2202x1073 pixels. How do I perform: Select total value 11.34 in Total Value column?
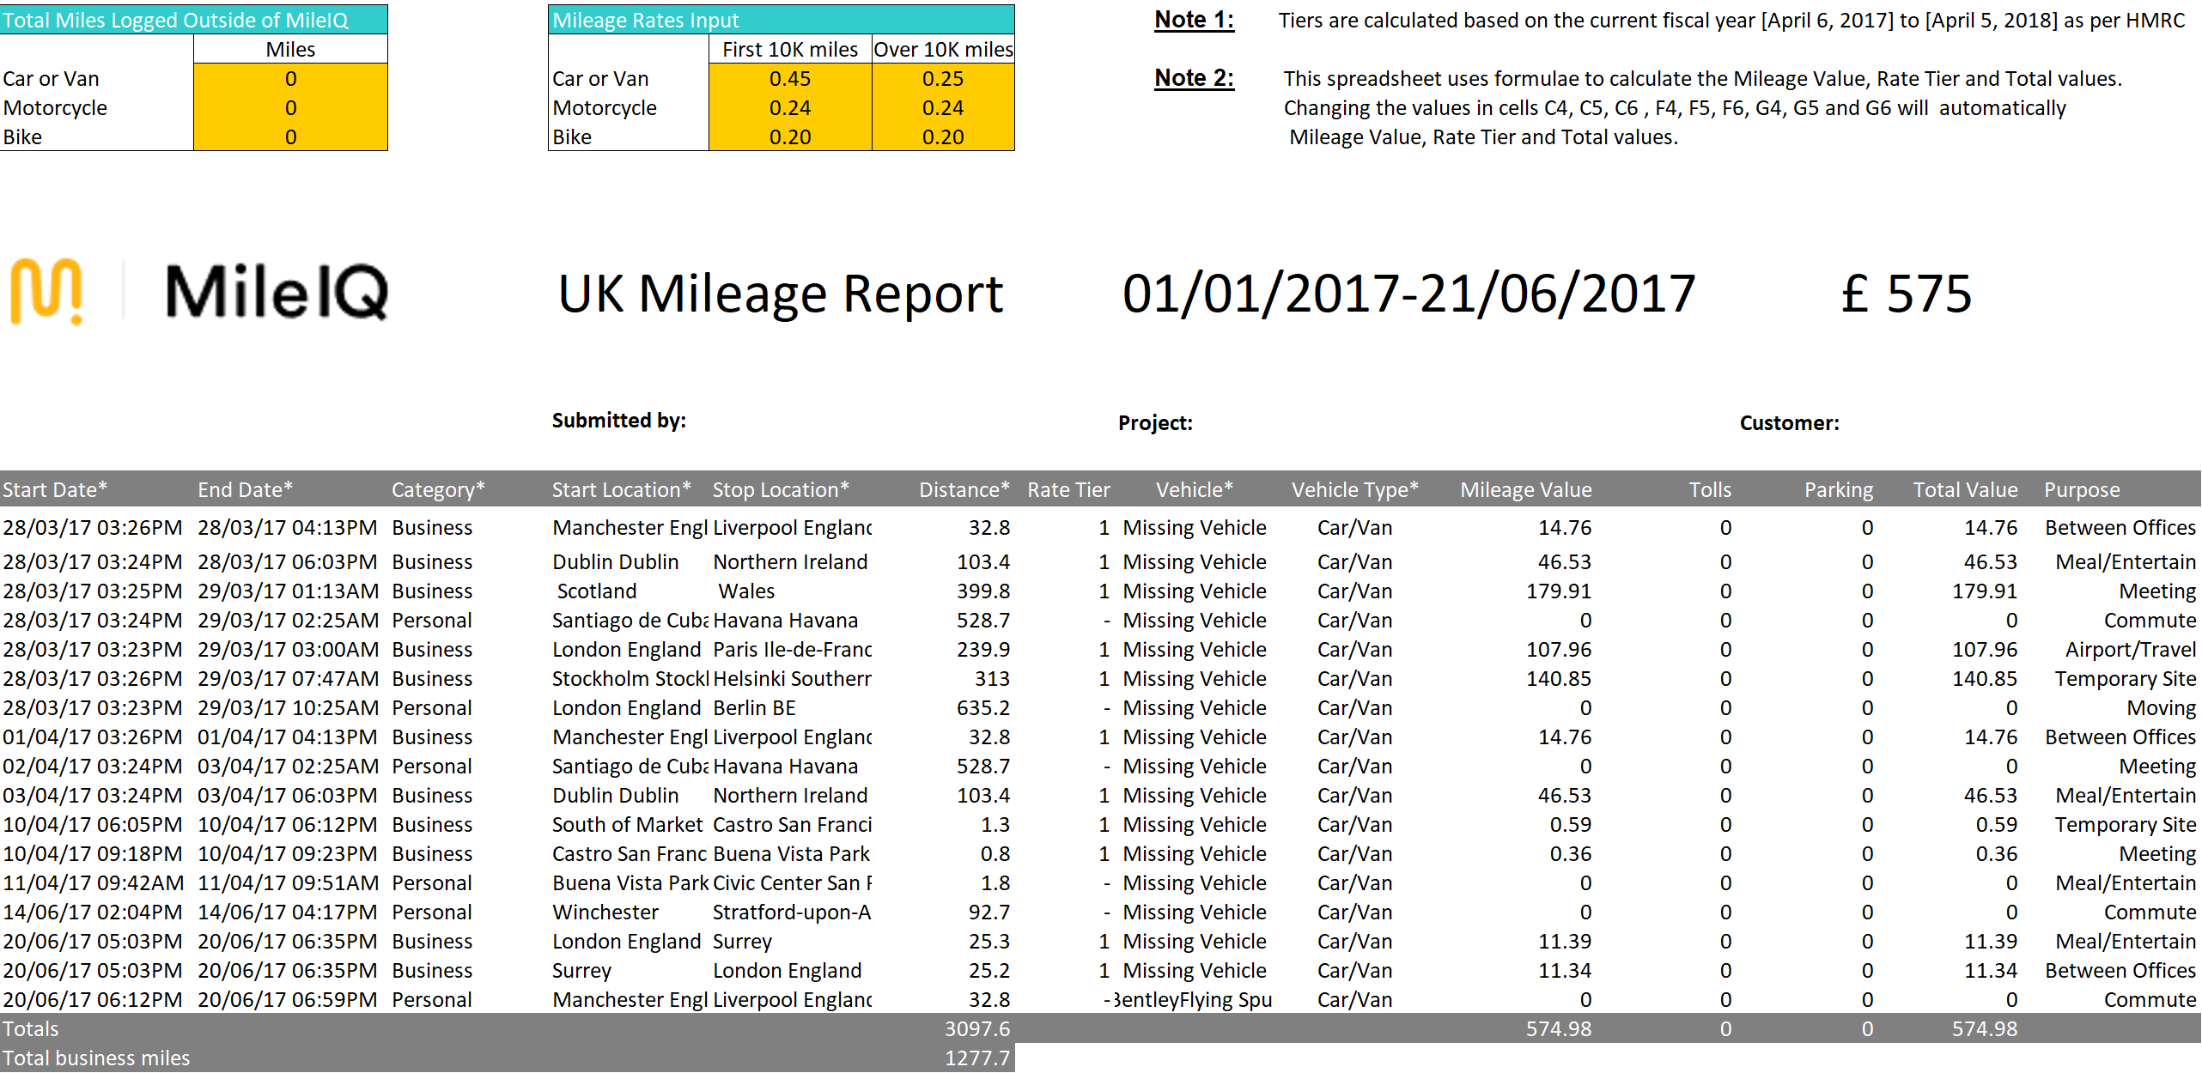pyautogui.click(x=1991, y=971)
